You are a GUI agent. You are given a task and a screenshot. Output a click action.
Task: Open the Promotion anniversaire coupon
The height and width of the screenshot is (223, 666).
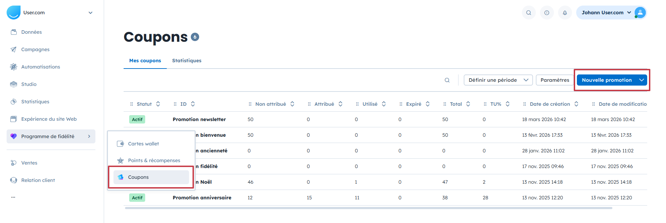click(x=202, y=198)
